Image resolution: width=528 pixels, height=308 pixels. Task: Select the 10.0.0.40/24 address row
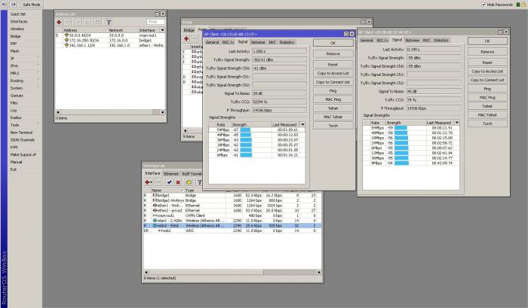[110, 35]
